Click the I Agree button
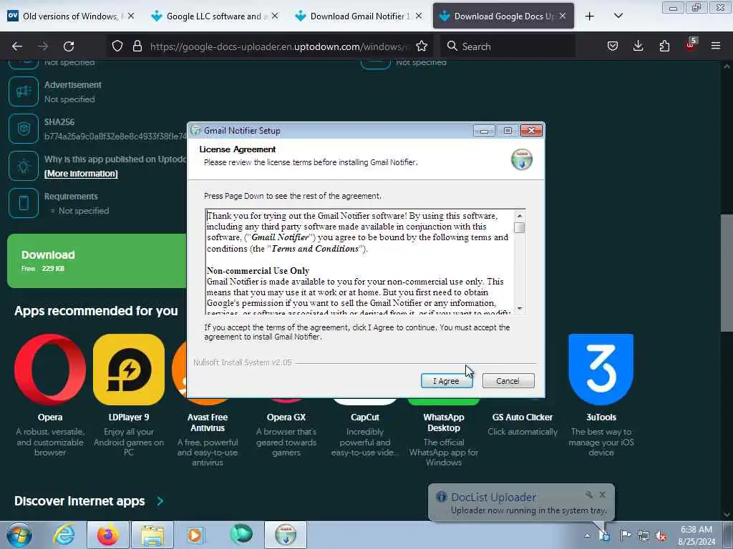733x549 pixels. click(447, 381)
